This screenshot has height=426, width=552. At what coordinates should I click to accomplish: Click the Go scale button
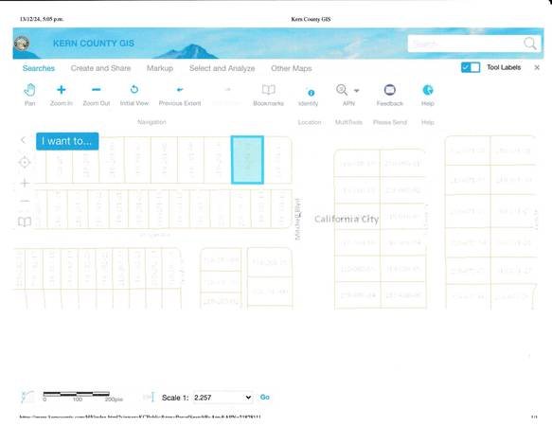tap(265, 398)
